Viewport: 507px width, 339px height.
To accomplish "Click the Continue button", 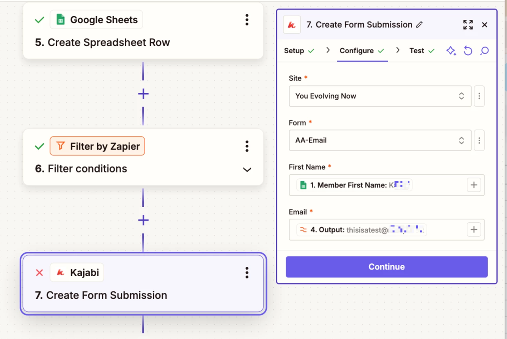I will point(387,267).
